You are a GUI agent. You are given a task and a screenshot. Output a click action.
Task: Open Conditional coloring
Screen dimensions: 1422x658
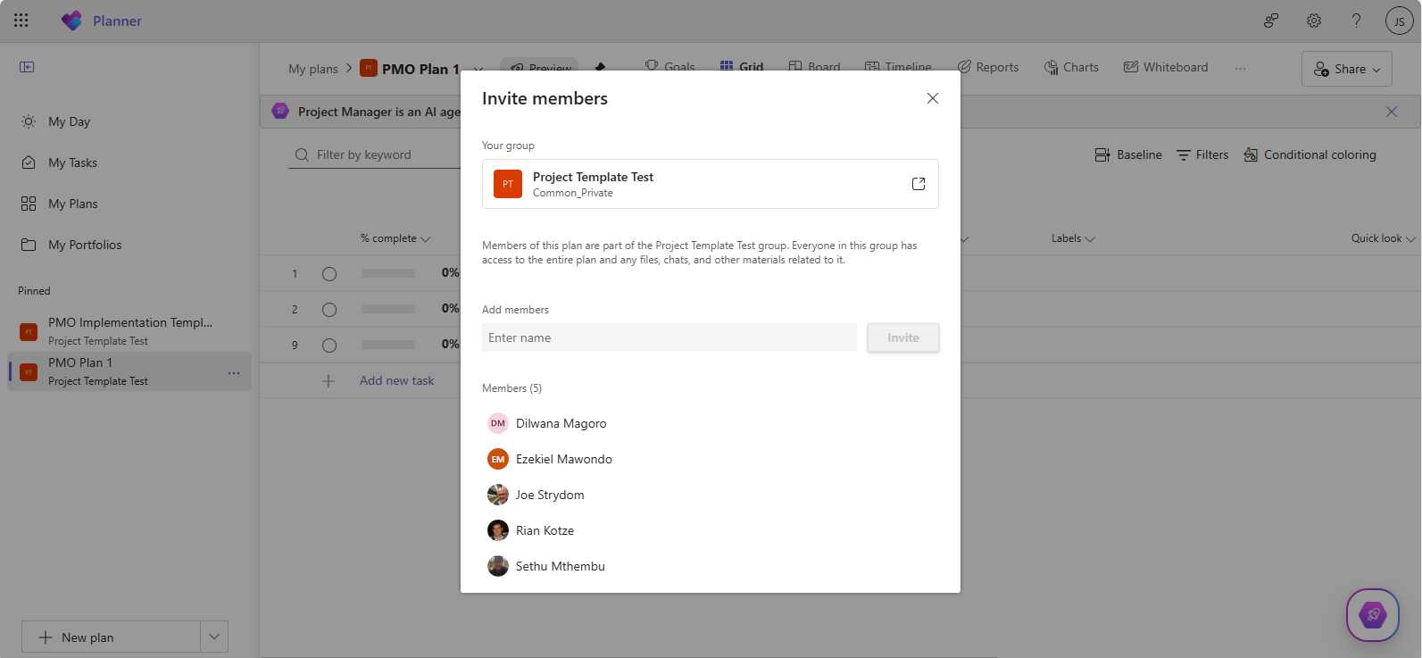pos(1310,154)
